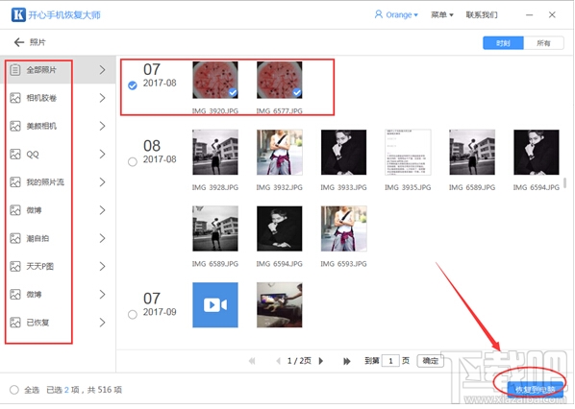Viewport: 575px width, 409px height.
Task: Click the 相机胶卷 picture icon
Action: pos(15,98)
